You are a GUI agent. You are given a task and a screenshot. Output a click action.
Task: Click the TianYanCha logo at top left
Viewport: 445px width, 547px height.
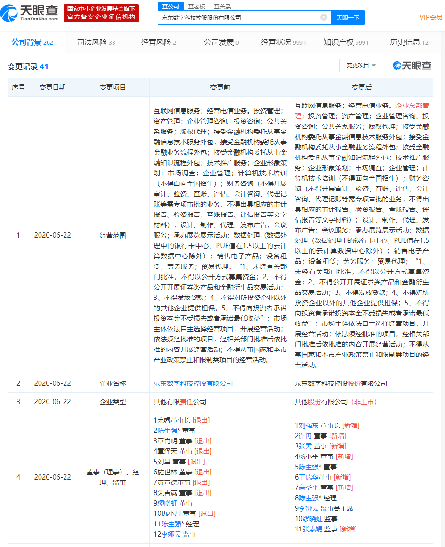[x=31, y=13]
